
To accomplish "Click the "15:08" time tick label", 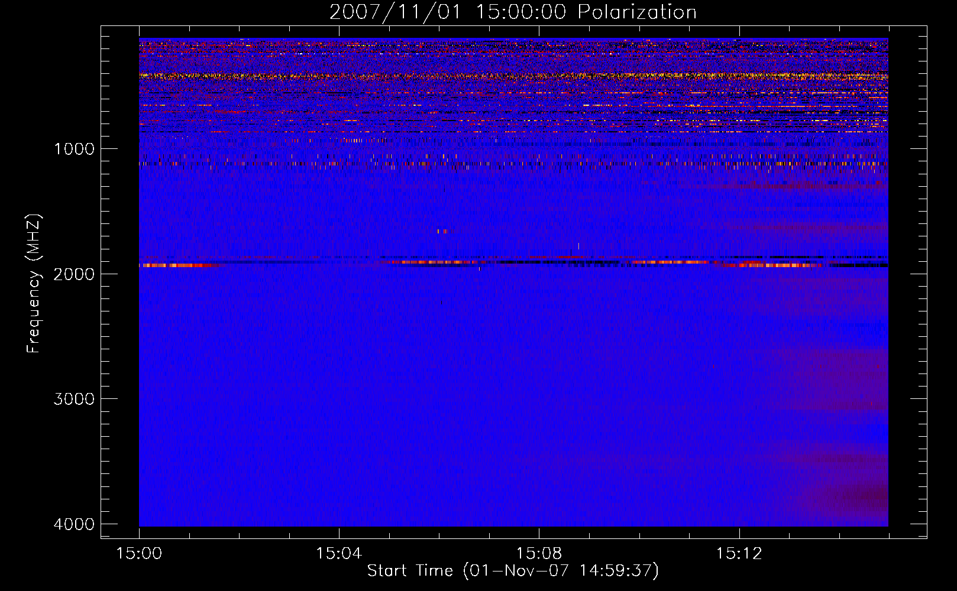I will click(x=539, y=554).
